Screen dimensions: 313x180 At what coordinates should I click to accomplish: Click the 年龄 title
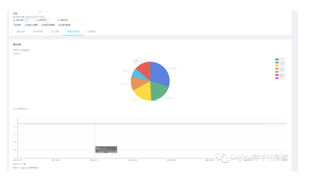[15, 13]
